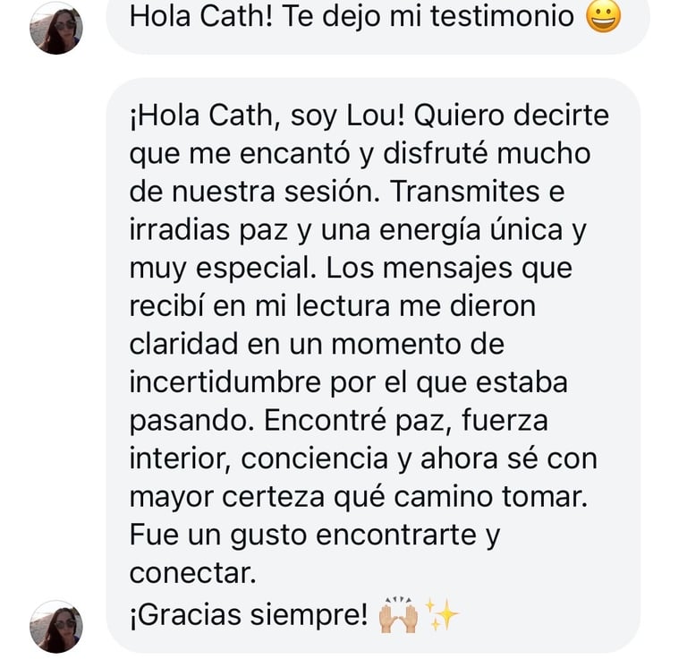
Task: Click the grinning face emoji
Action: (x=603, y=16)
